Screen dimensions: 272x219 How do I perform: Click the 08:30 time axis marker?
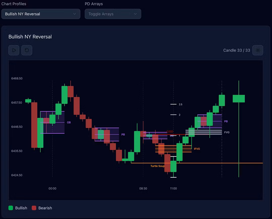143,189
